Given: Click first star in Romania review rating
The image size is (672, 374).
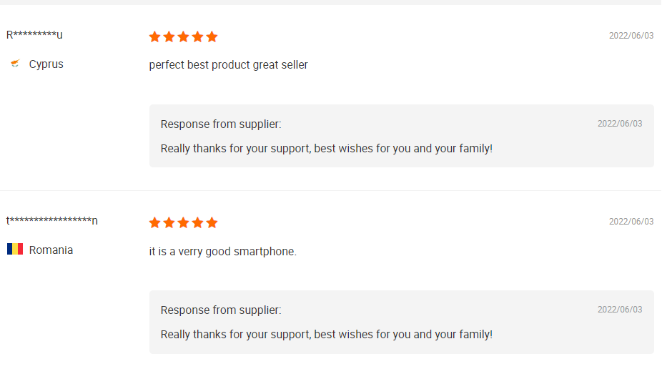Looking at the screenshot, I should coord(155,222).
